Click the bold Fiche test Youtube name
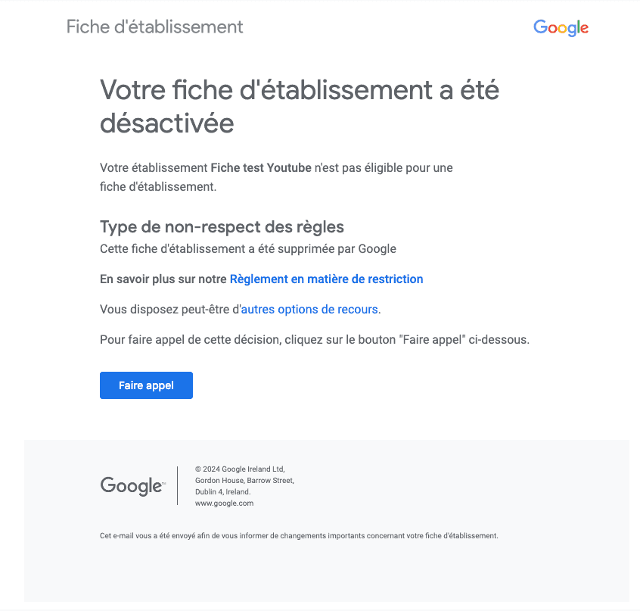 tap(261, 168)
